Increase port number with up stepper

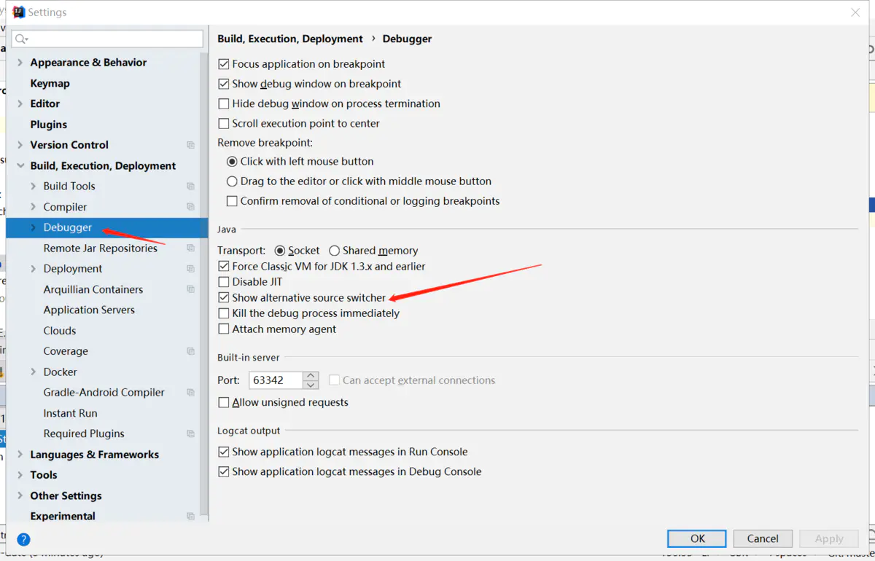tap(311, 376)
